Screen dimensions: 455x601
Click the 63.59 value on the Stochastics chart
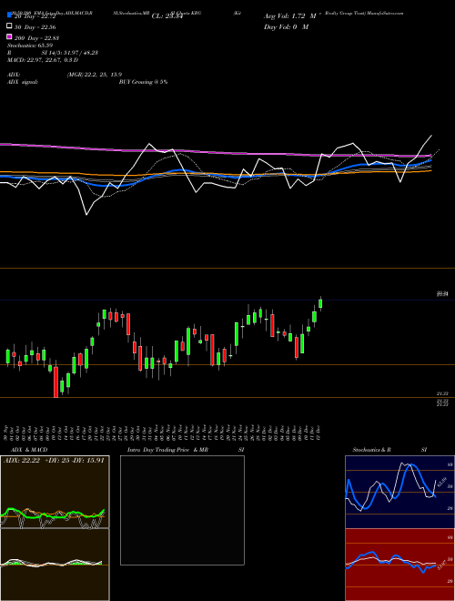(441, 482)
